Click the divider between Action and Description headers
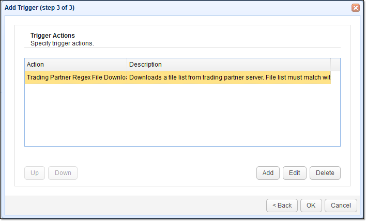This screenshot has width=366, height=221. point(127,65)
